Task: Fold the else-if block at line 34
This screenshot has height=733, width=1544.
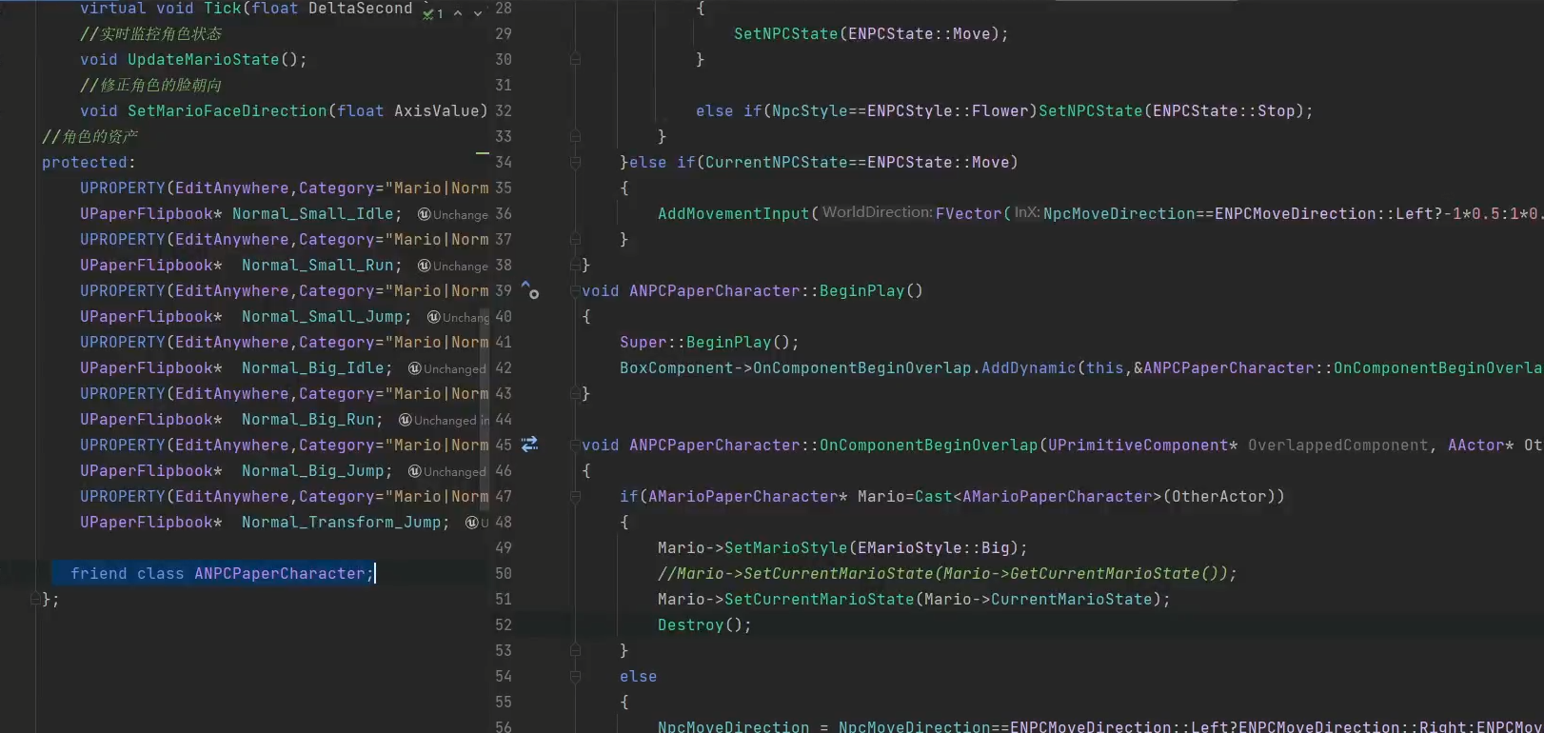Action: coord(575,162)
